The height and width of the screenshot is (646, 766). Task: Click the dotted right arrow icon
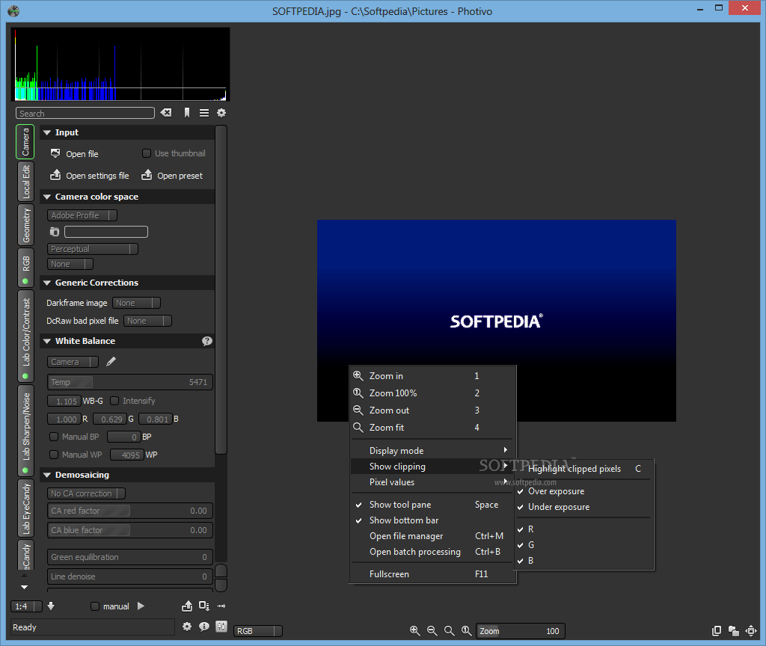221,606
